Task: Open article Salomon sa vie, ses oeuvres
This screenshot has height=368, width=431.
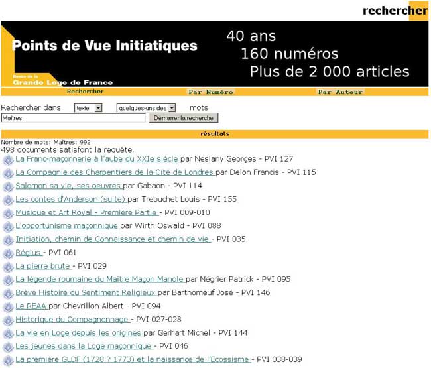Action: pyautogui.click(x=69, y=186)
